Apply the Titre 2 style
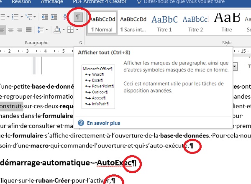 click(195, 23)
